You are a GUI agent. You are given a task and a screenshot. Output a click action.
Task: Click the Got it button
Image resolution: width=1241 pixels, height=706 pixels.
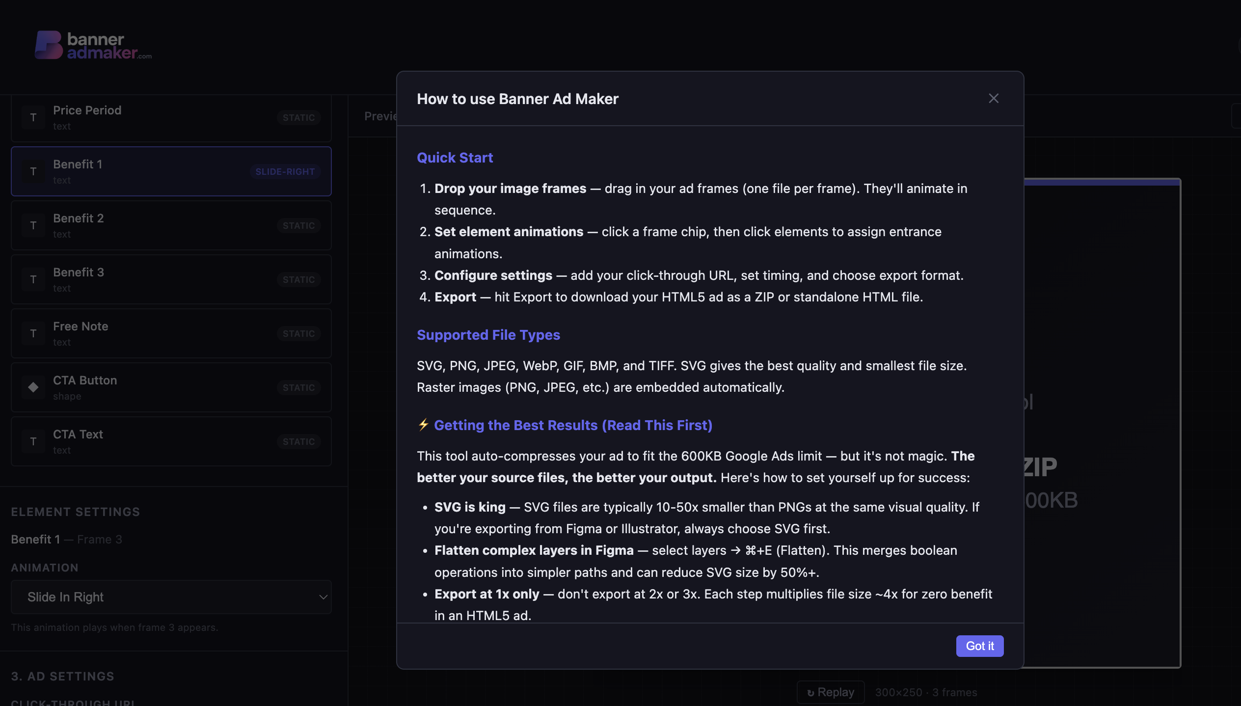(980, 646)
